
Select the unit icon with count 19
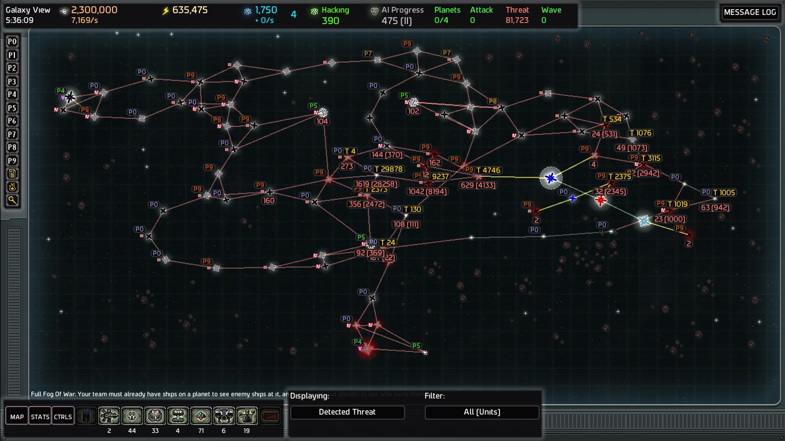pyautogui.click(x=247, y=416)
